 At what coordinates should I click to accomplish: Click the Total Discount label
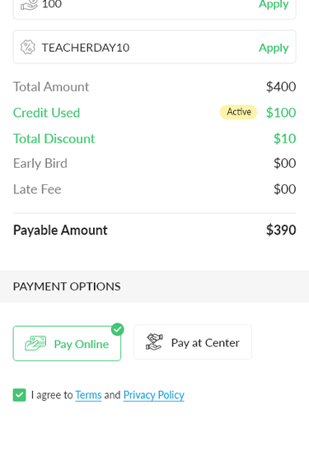(x=54, y=139)
